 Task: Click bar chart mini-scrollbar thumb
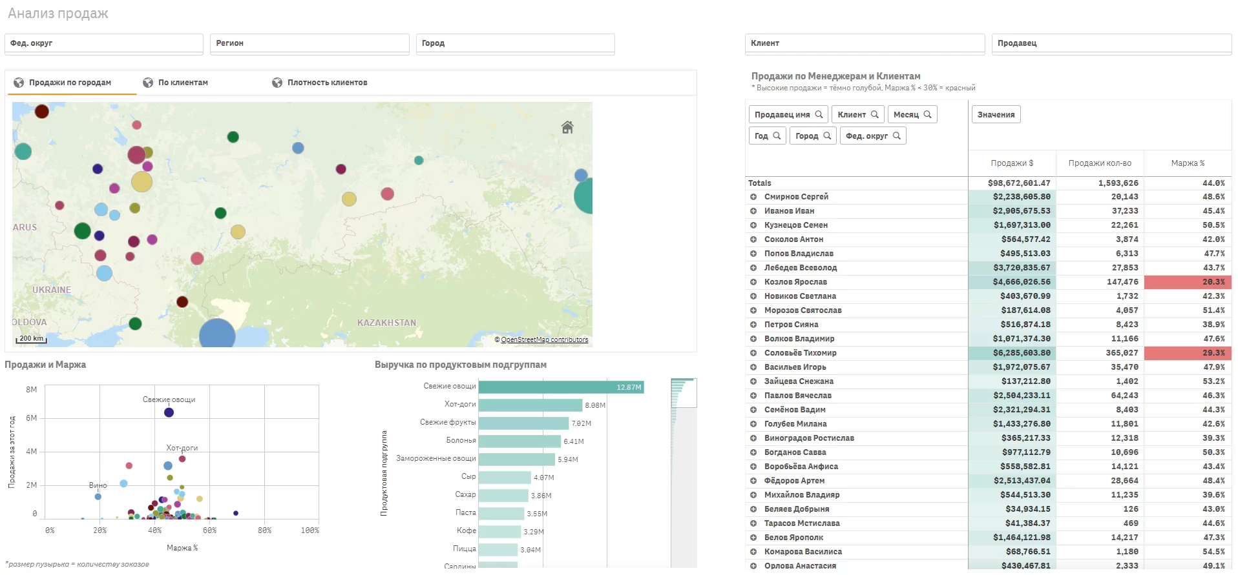684,393
